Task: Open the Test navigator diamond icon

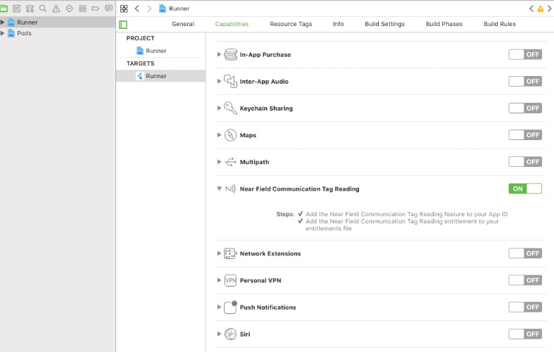Action: [x=69, y=8]
